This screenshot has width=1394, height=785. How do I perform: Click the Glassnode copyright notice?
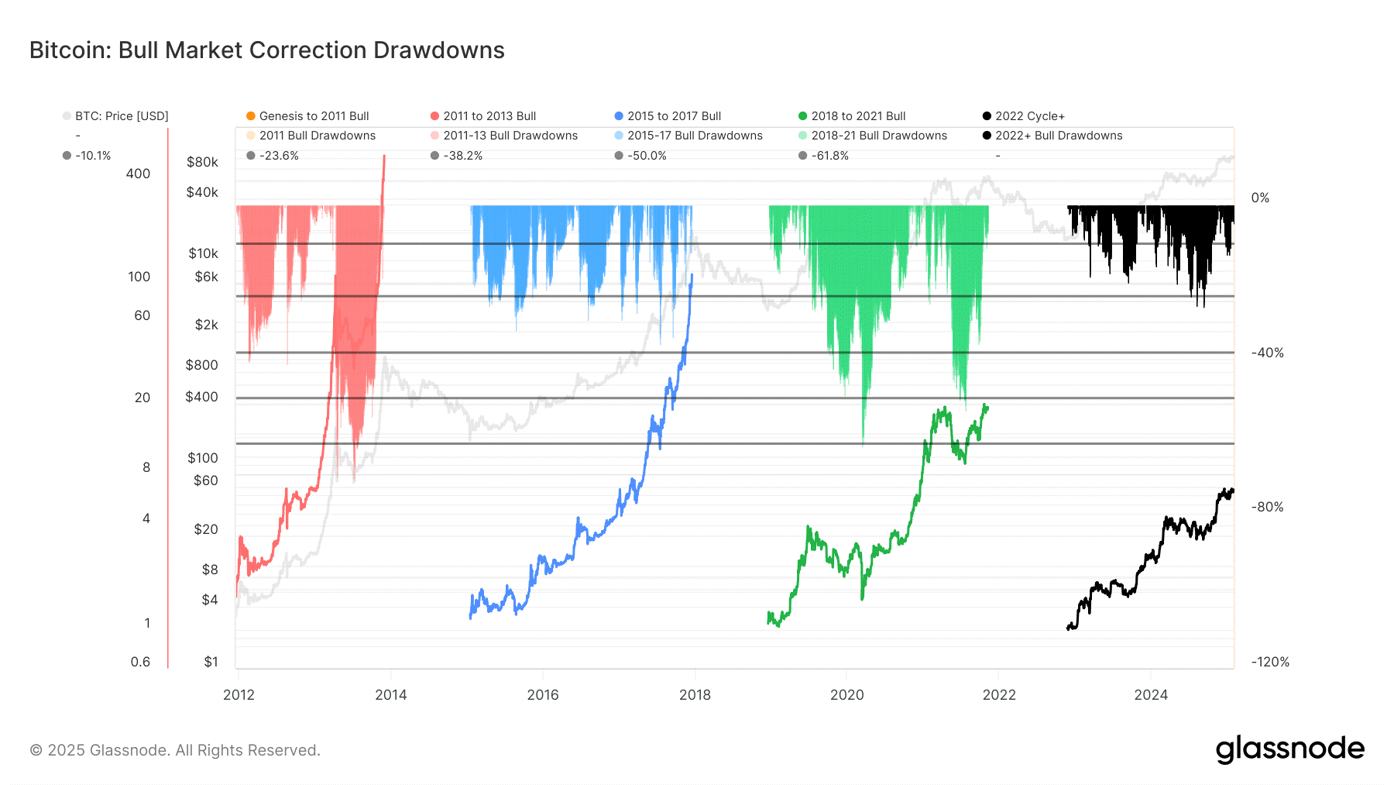click(175, 750)
